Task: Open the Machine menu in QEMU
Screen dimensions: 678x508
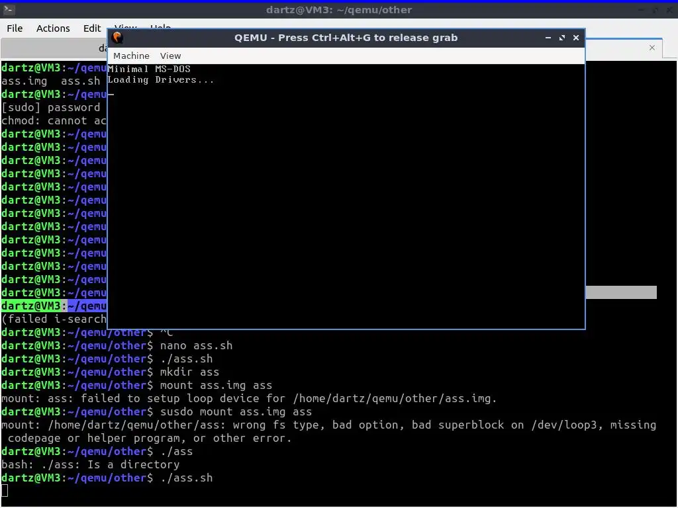Action: pos(131,56)
